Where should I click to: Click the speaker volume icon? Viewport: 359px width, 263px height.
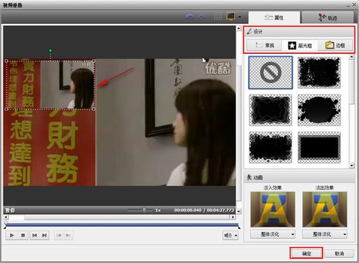click(228, 235)
